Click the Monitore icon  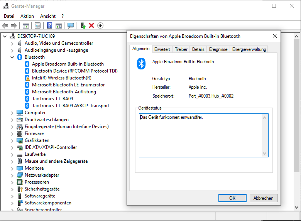point(20,168)
